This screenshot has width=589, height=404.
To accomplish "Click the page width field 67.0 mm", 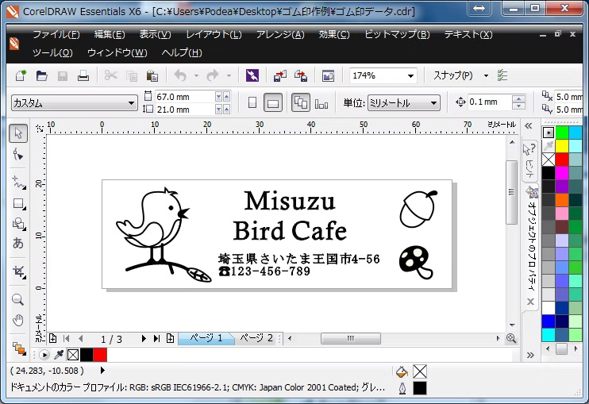I will click(x=185, y=97).
